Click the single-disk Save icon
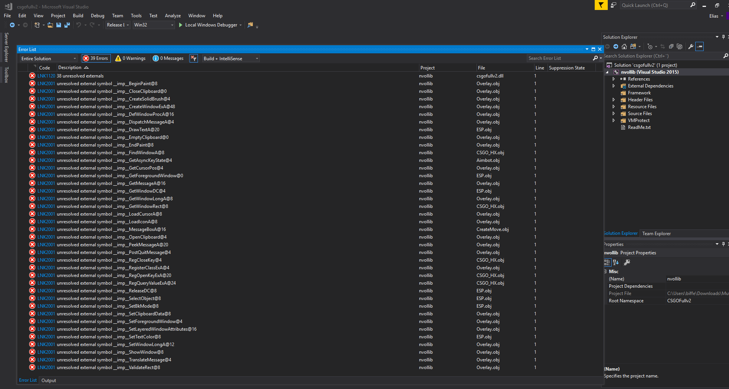 click(59, 25)
